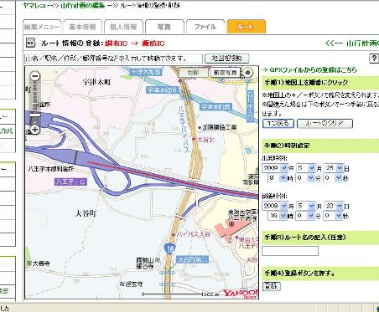
Task: Click the 八王子バイパス road label on map
Action: pyautogui.click(x=184, y=129)
